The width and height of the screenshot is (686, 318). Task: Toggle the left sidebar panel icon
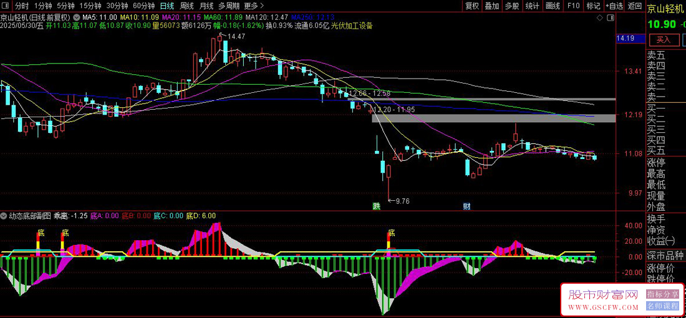coord(6,6)
